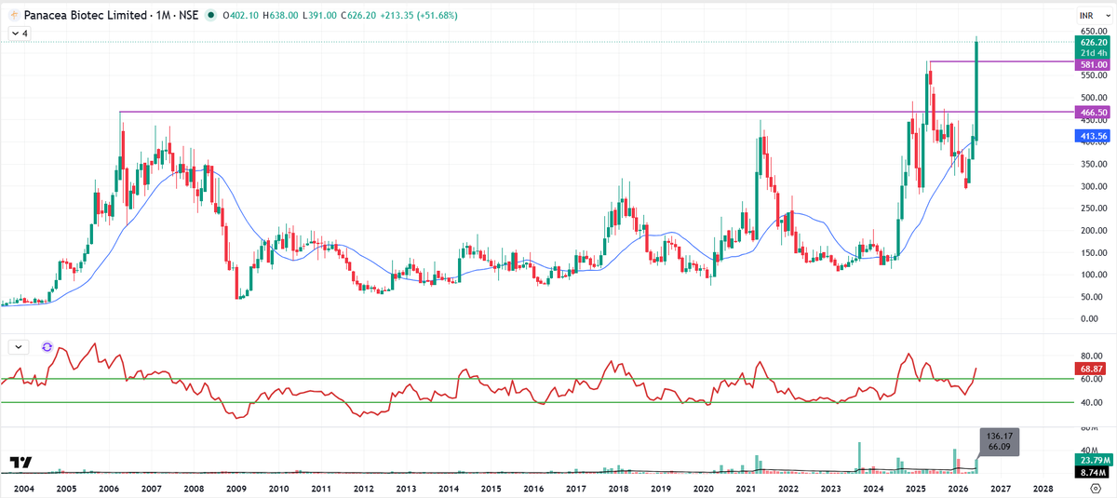Screen dimensions: 1117x498
Task: Click the H638.00 high value in legend
Action: [281, 16]
